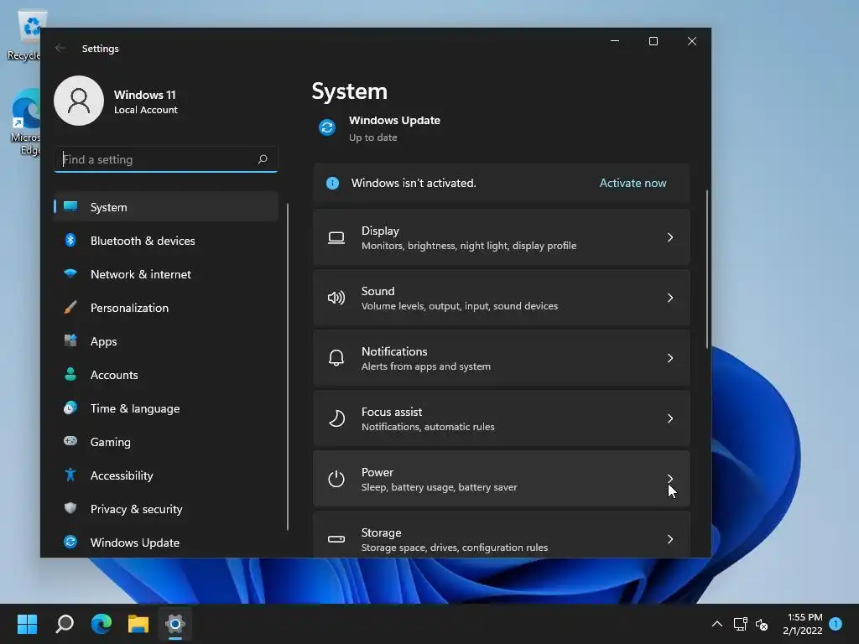The height and width of the screenshot is (644, 859).
Task: Click the Storage drive icon
Action: click(336, 539)
